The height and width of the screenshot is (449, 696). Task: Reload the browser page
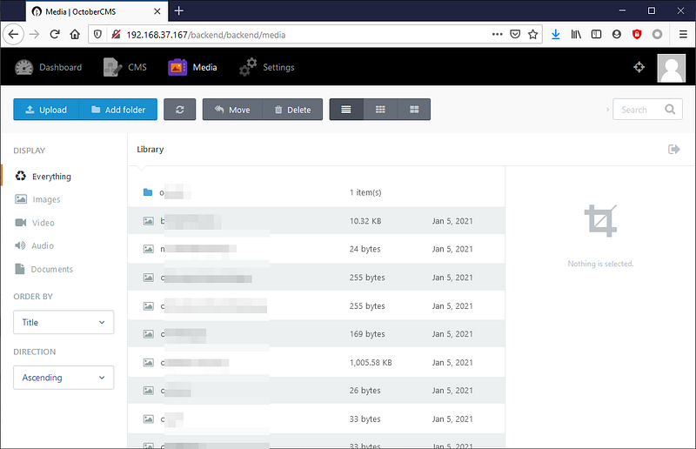tap(55, 34)
